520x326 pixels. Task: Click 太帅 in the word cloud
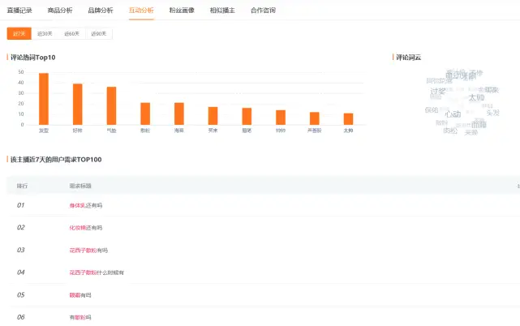[x=476, y=97]
